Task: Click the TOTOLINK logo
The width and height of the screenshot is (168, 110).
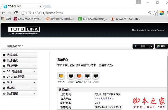Action: tap(24, 30)
